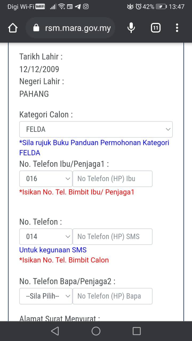
Task: Open the 014 phone prefix dropdown
Action: 46,237
